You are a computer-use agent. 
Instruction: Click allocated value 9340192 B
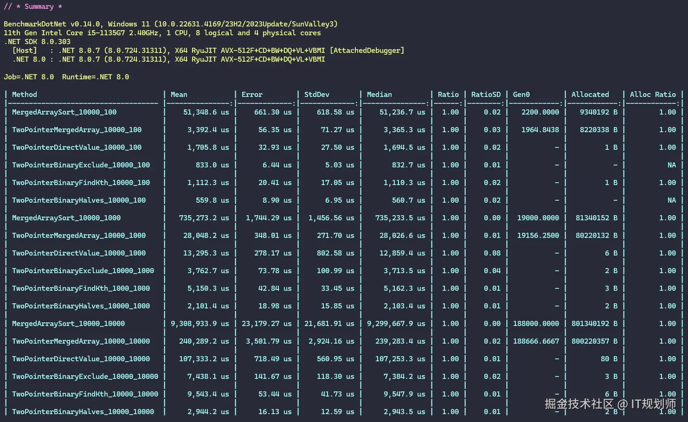599,112
